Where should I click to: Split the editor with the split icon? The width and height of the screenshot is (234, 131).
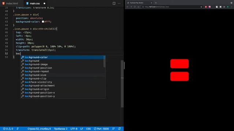click(114, 3)
